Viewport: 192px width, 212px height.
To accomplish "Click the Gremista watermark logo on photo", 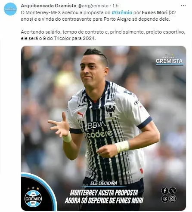I will tap(169, 60).
